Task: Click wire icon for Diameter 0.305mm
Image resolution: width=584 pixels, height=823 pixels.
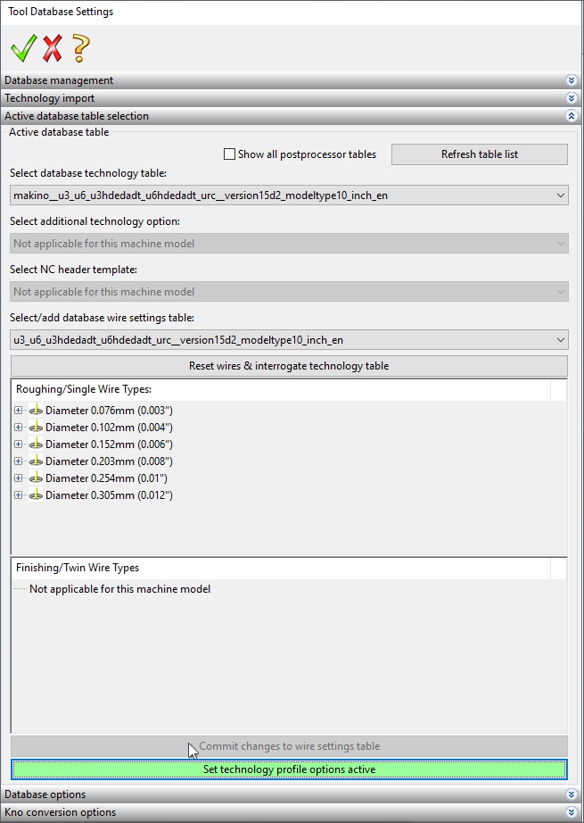Action: 36,495
